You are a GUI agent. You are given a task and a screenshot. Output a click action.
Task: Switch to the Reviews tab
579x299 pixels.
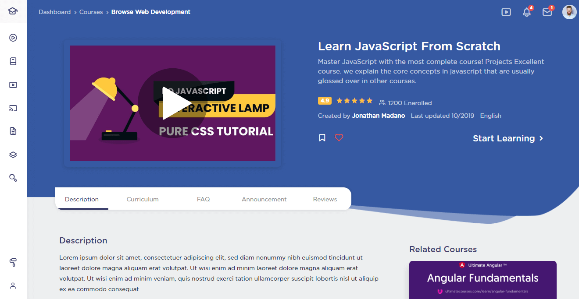[x=325, y=199]
